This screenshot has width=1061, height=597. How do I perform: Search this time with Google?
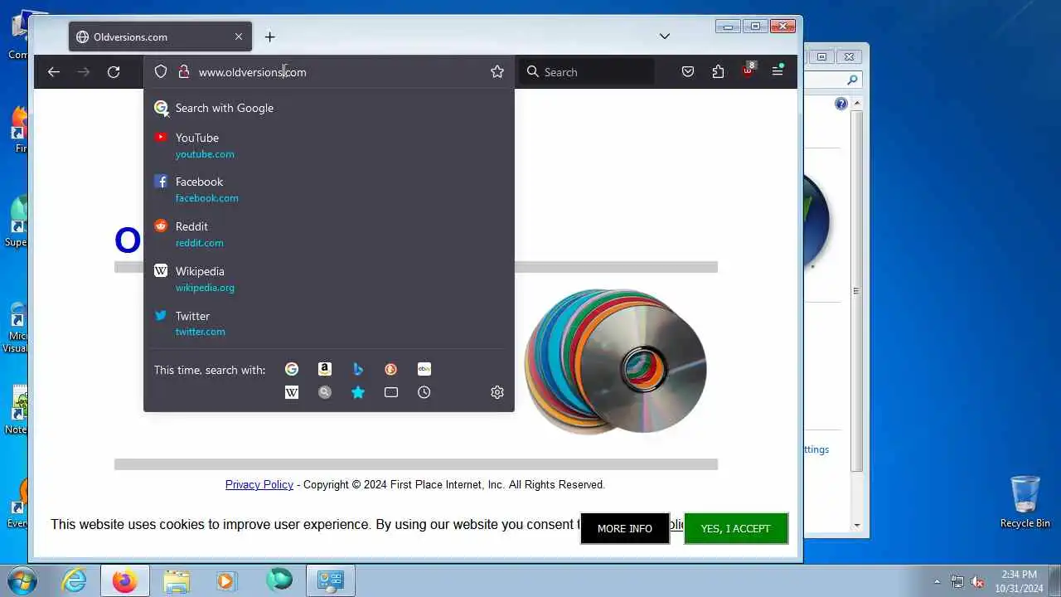point(292,369)
